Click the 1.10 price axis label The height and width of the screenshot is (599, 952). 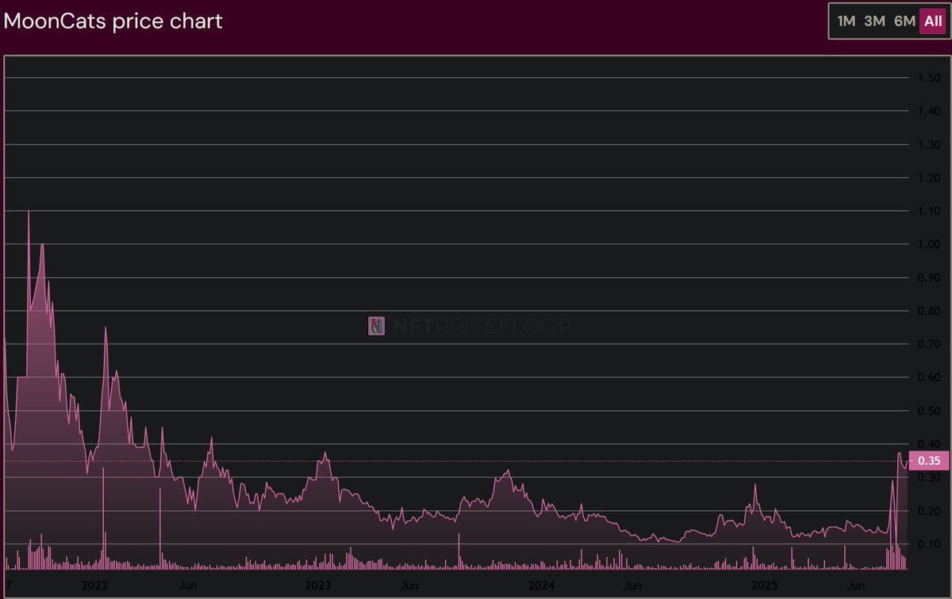click(928, 211)
